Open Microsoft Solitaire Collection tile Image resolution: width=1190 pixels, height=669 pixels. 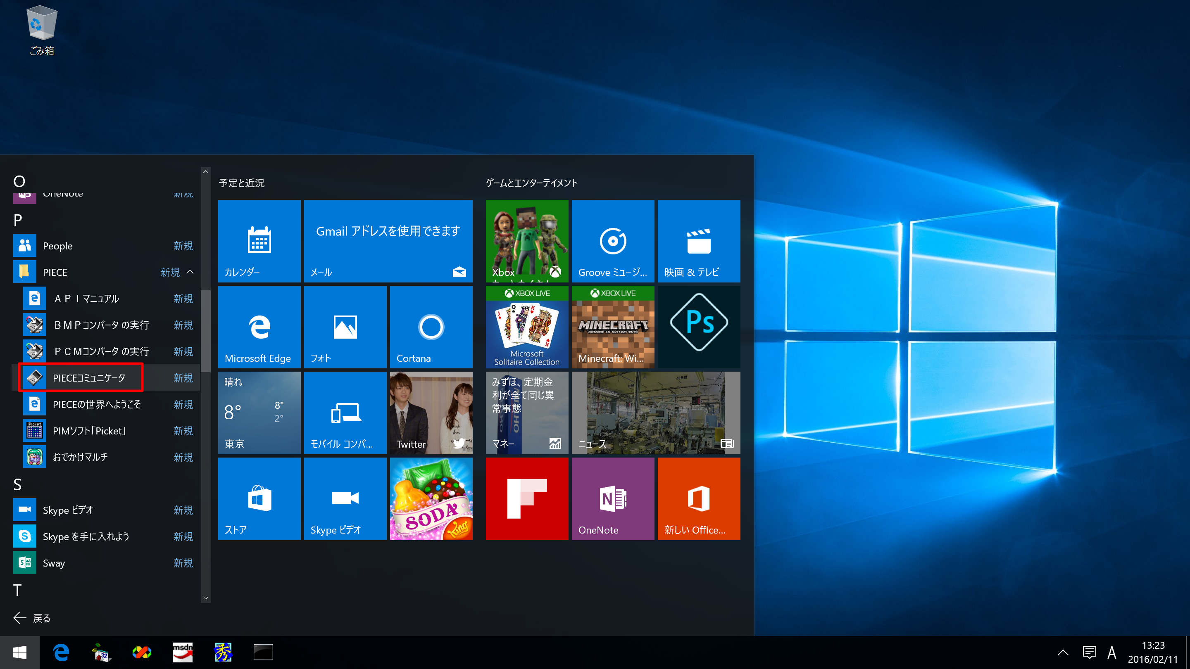[527, 327]
